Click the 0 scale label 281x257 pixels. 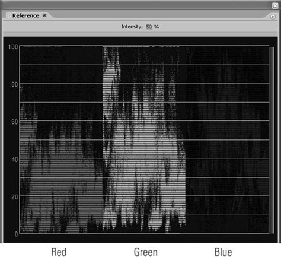pos(16,234)
